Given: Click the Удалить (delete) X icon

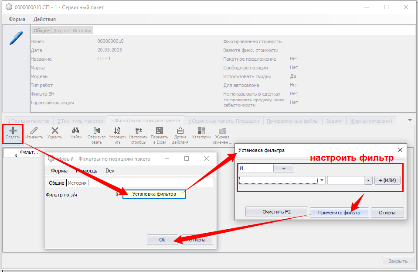Looking at the screenshot, I should (54, 131).
